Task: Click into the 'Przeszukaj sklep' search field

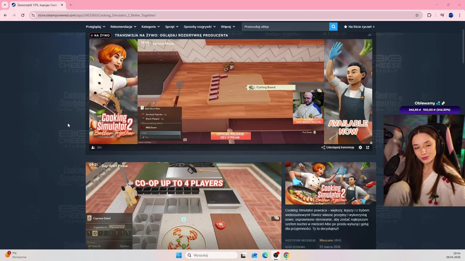Action: click(x=286, y=26)
